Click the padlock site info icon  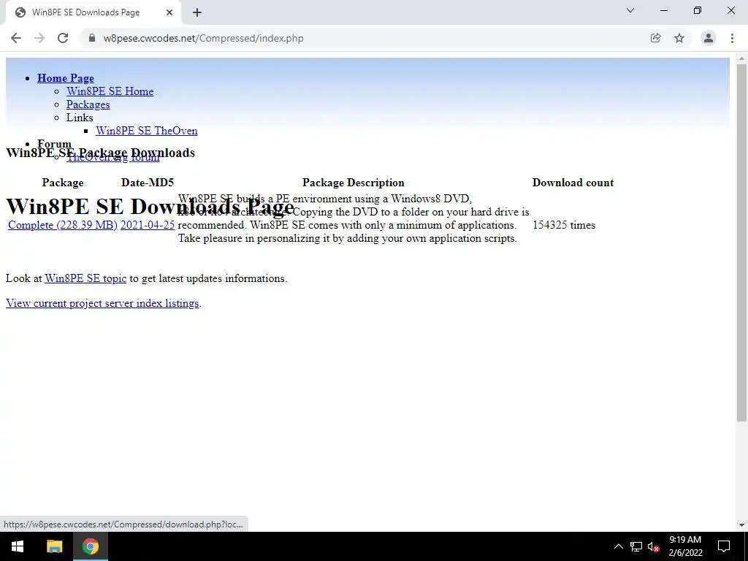(92, 38)
